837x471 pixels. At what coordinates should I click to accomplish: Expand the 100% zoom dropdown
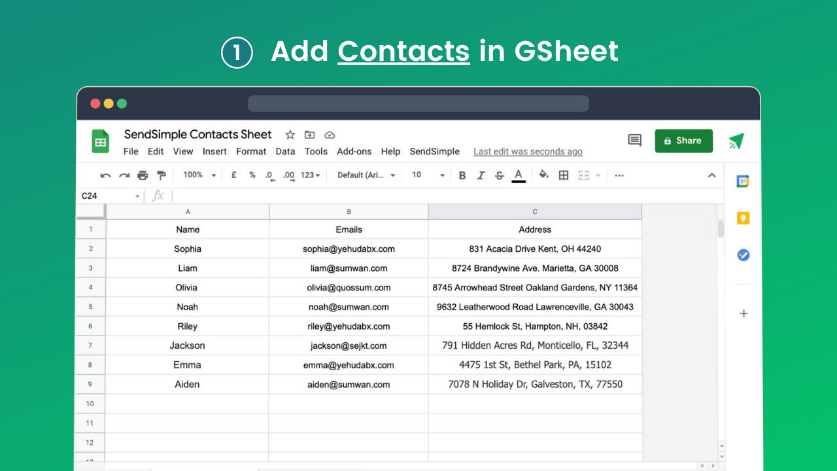(x=197, y=175)
